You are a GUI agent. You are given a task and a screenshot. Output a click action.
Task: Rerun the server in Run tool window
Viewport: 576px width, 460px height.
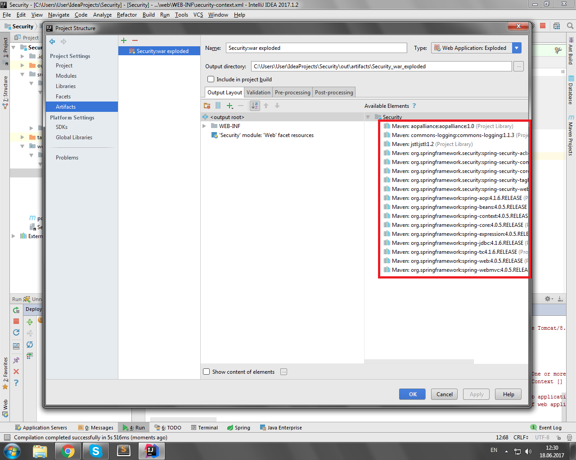tap(16, 310)
